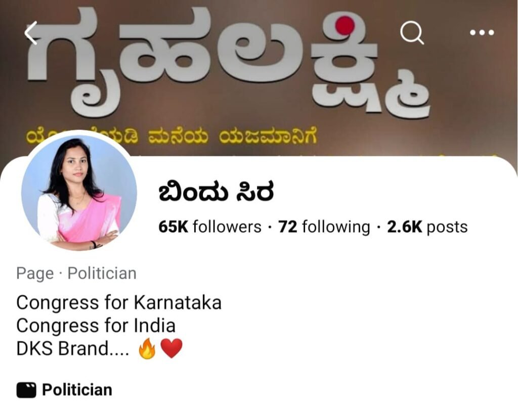Tap the red dot on cover title
Viewport: 518px width, 408px height.
click(344, 25)
